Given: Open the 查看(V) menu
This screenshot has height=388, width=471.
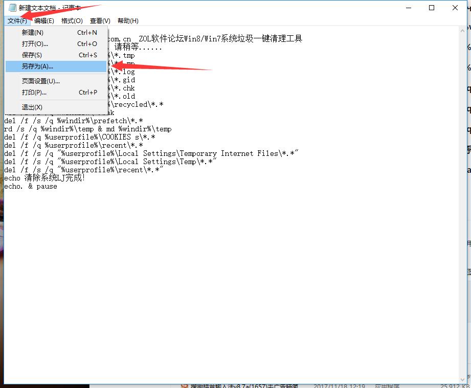Looking at the screenshot, I should point(99,21).
